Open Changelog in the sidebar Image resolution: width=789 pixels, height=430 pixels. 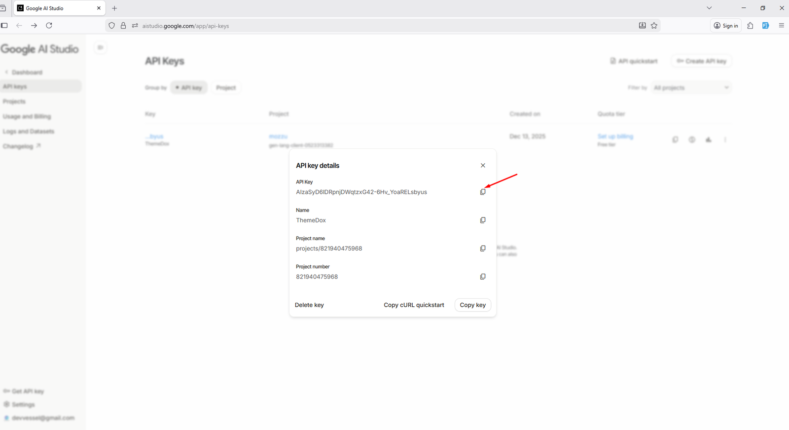click(x=21, y=146)
